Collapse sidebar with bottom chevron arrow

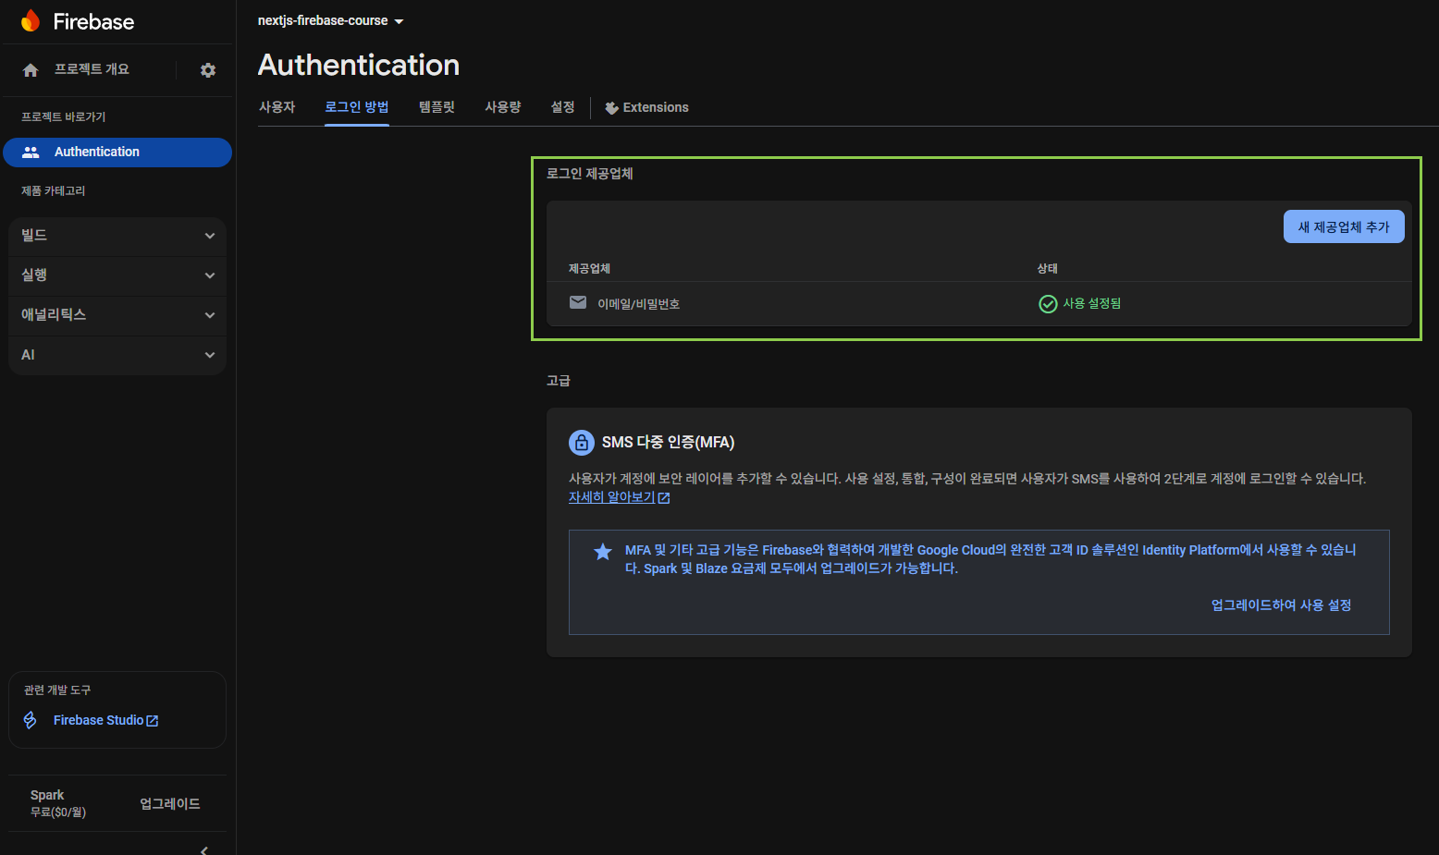click(204, 849)
